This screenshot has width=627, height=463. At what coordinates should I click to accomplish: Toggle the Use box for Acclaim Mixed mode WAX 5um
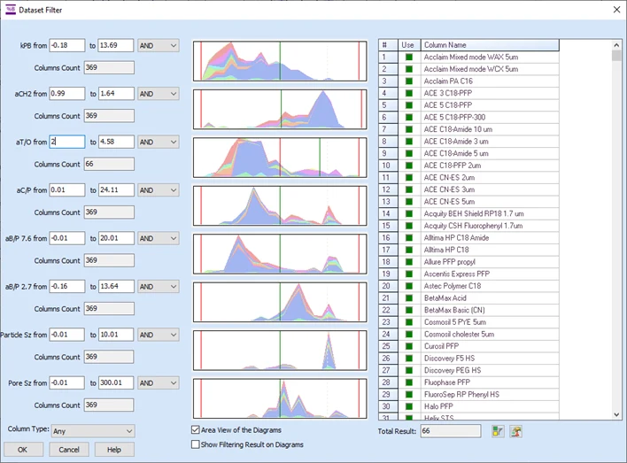coord(408,57)
